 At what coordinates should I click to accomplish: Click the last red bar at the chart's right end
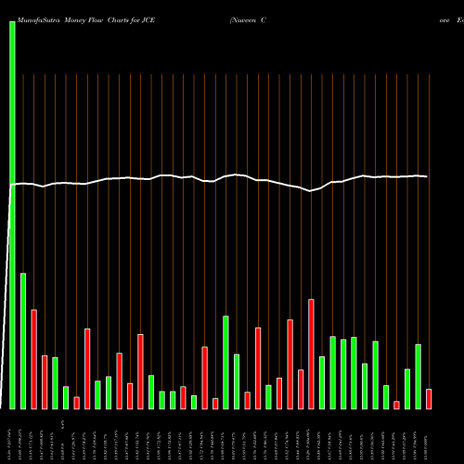coord(429,399)
